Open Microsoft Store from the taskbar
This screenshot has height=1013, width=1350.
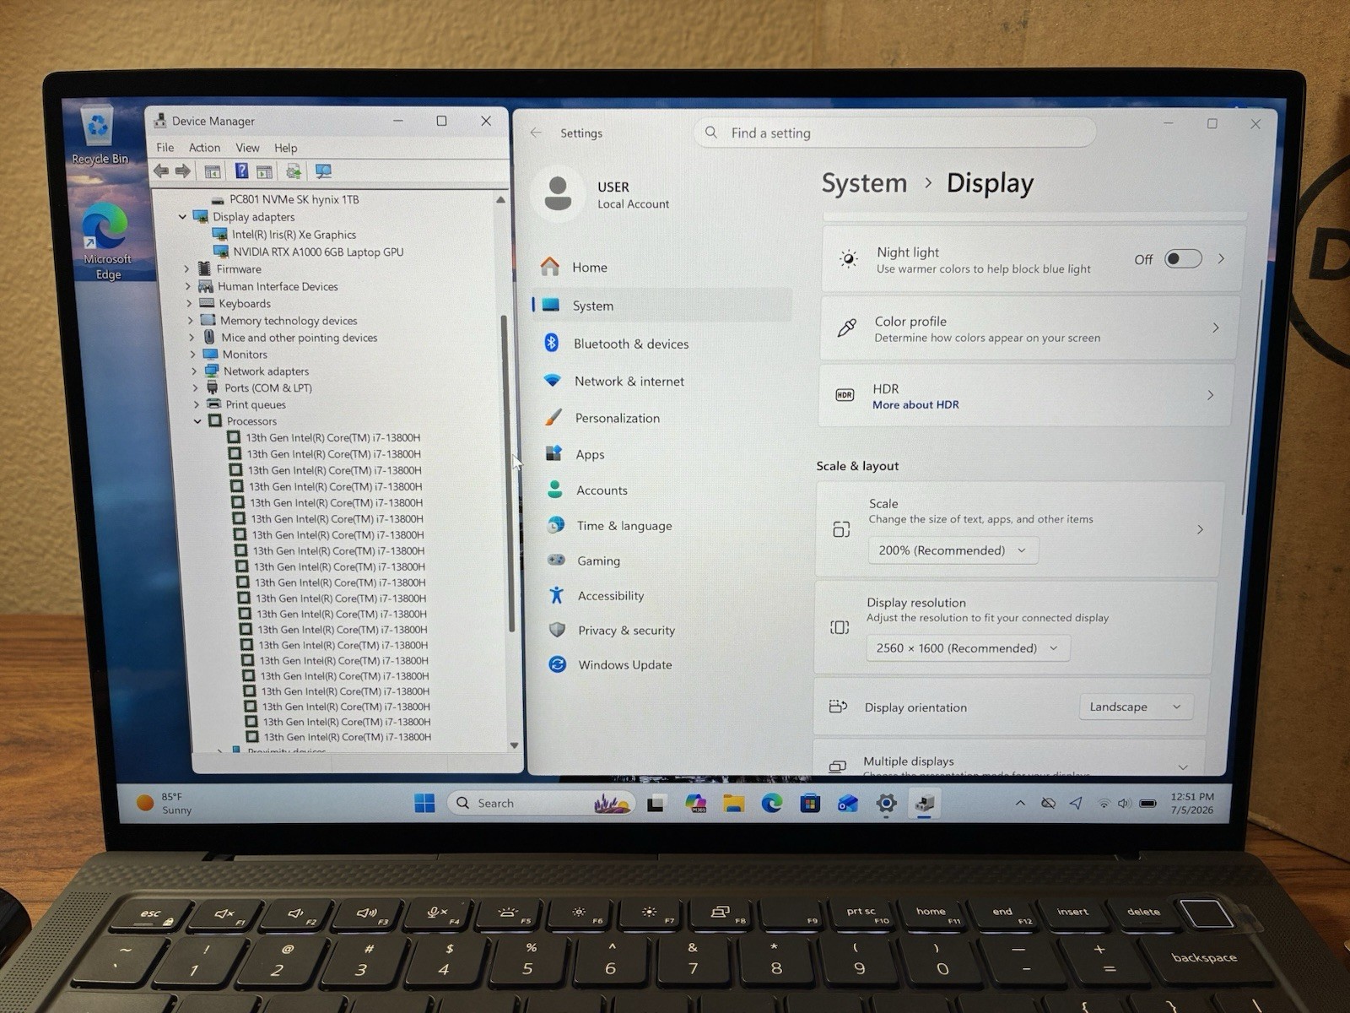[x=810, y=803]
